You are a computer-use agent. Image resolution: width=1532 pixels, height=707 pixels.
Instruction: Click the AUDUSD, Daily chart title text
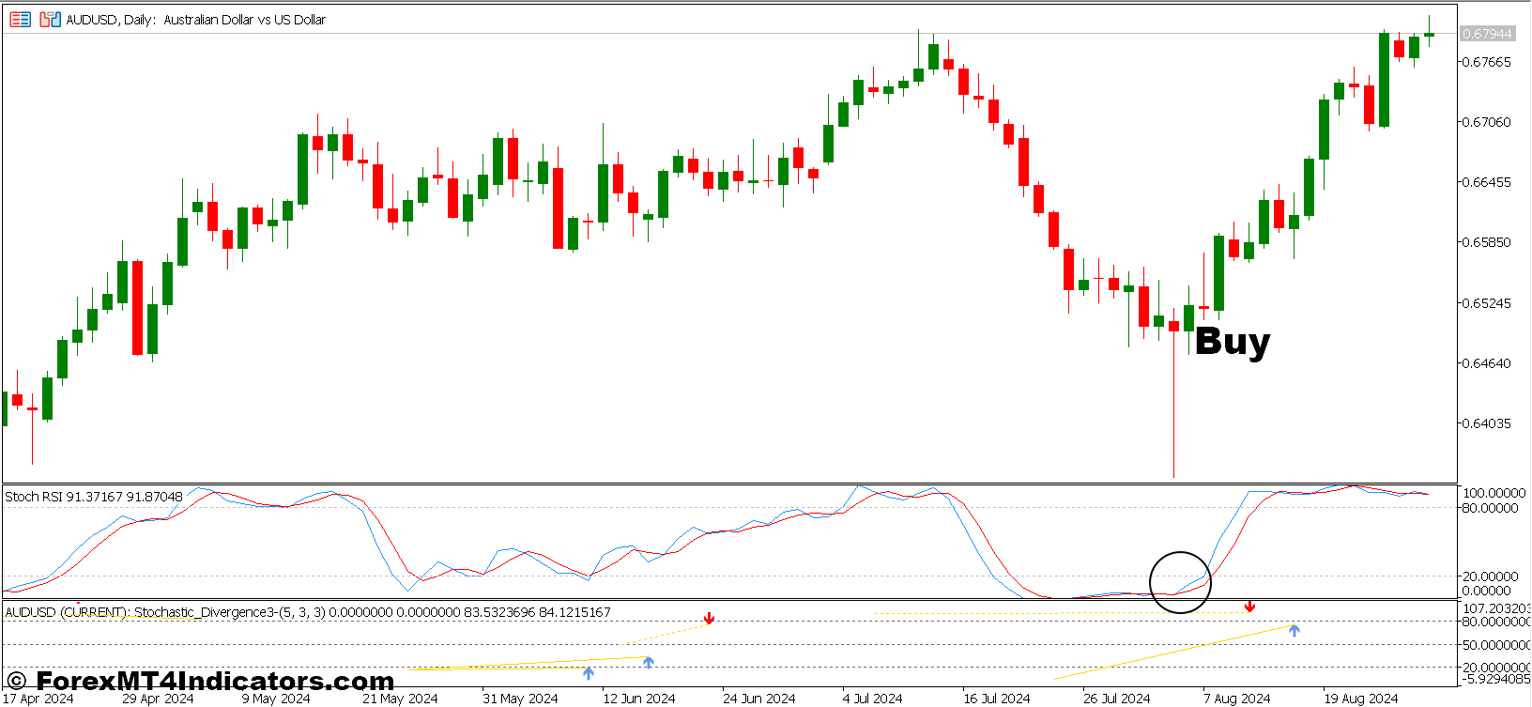[195, 20]
